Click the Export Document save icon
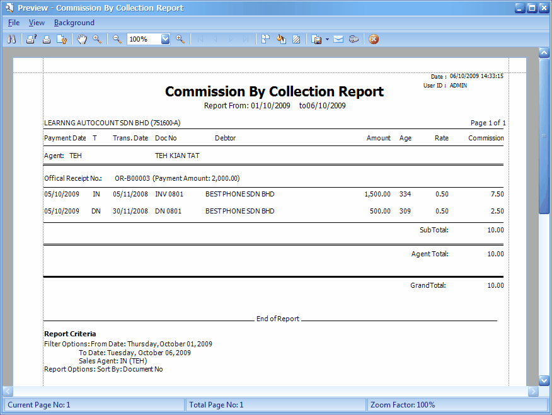 (x=316, y=39)
